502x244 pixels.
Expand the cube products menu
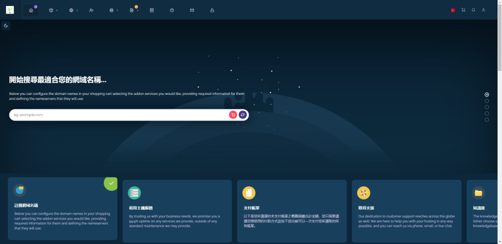pos(53,10)
